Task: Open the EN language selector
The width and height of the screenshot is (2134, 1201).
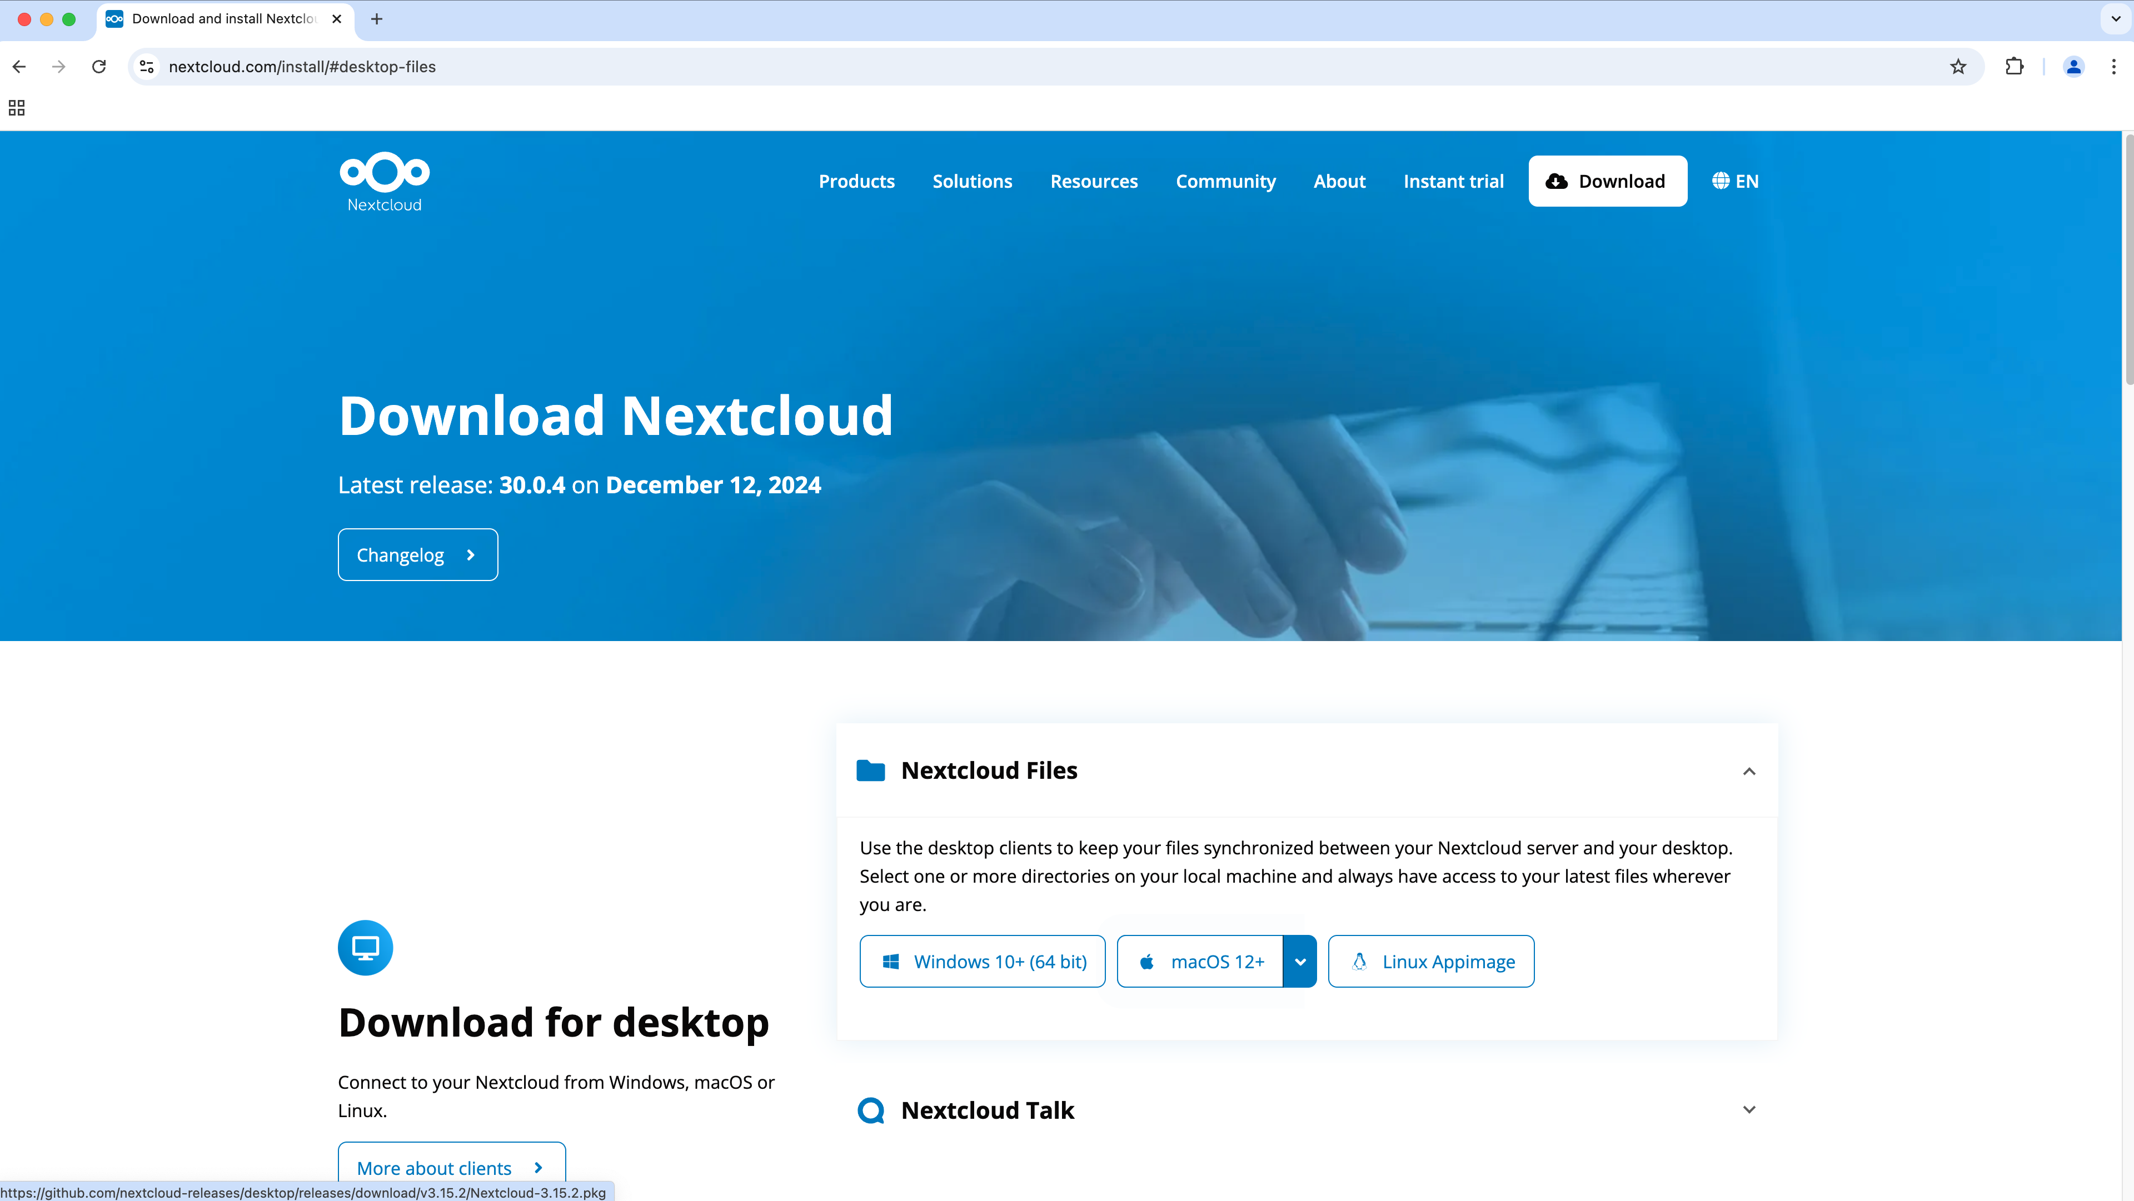Action: click(x=1734, y=182)
